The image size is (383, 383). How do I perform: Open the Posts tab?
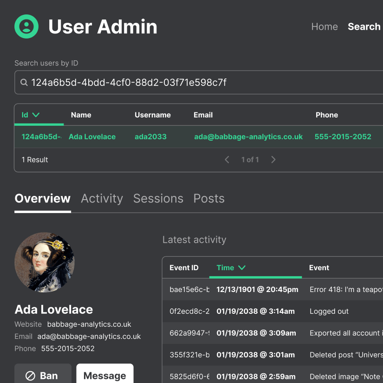pyautogui.click(x=209, y=199)
